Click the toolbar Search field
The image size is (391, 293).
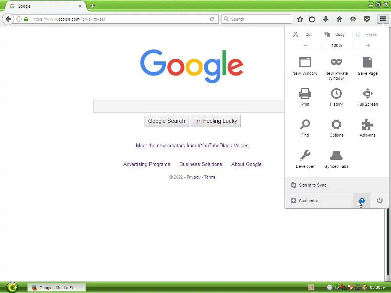256,19
